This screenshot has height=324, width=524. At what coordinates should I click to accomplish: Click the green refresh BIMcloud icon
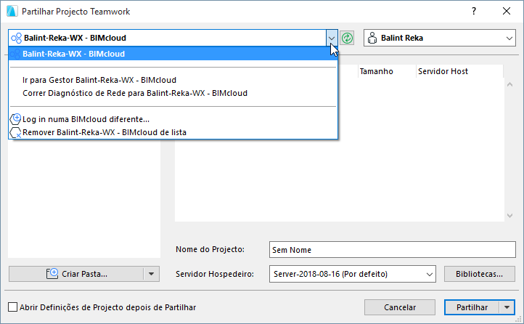(347, 38)
